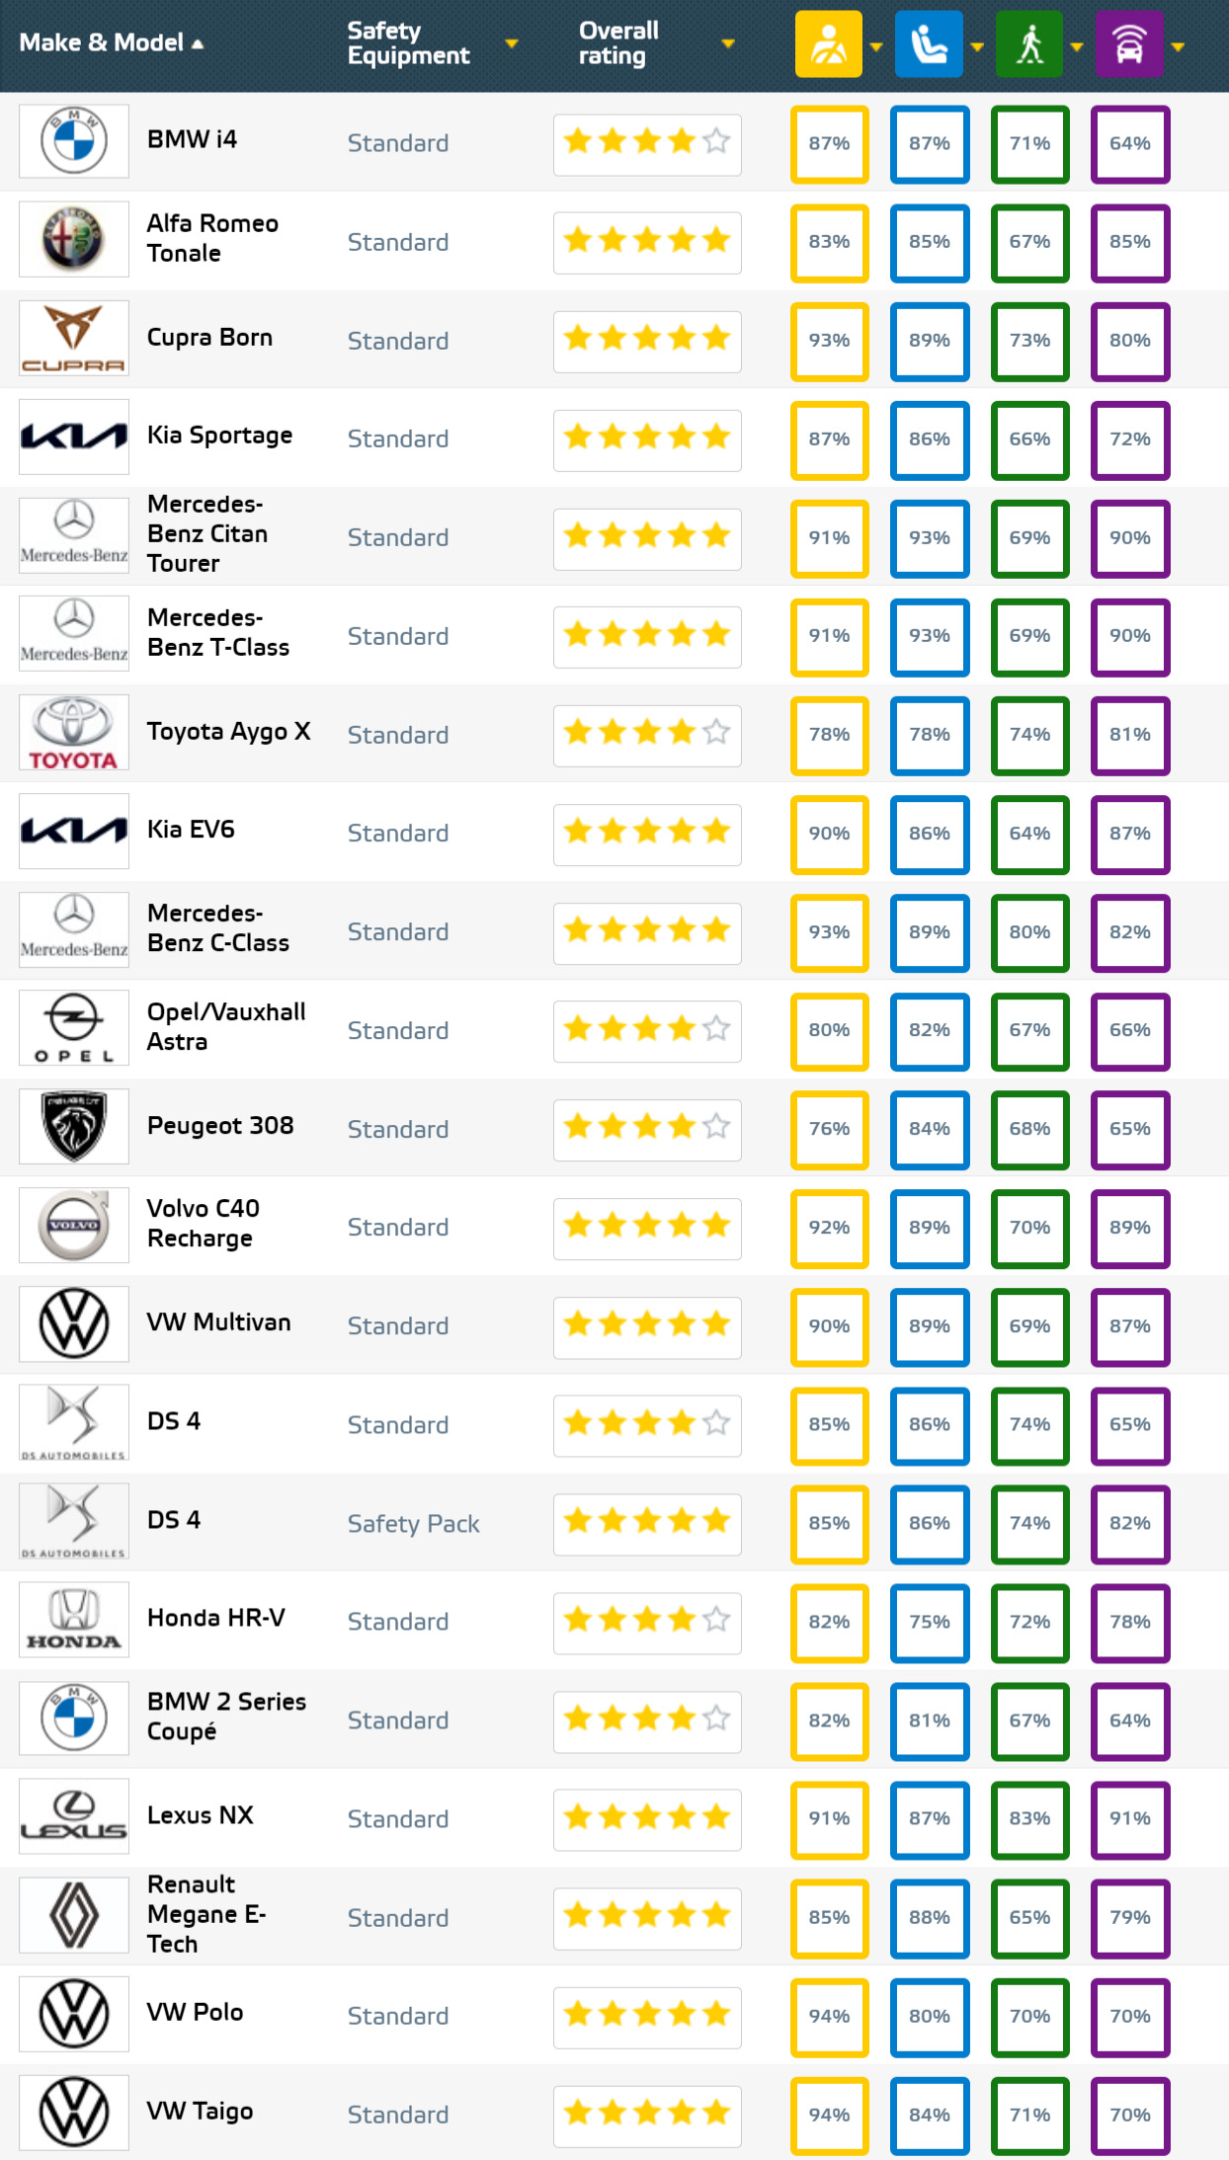
Task: Click the yellow adult occupant protection icon
Action: click(x=828, y=44)
